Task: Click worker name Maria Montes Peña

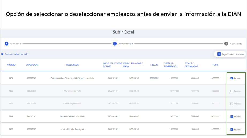Action: pyautogui.click(x=72, y=91)
